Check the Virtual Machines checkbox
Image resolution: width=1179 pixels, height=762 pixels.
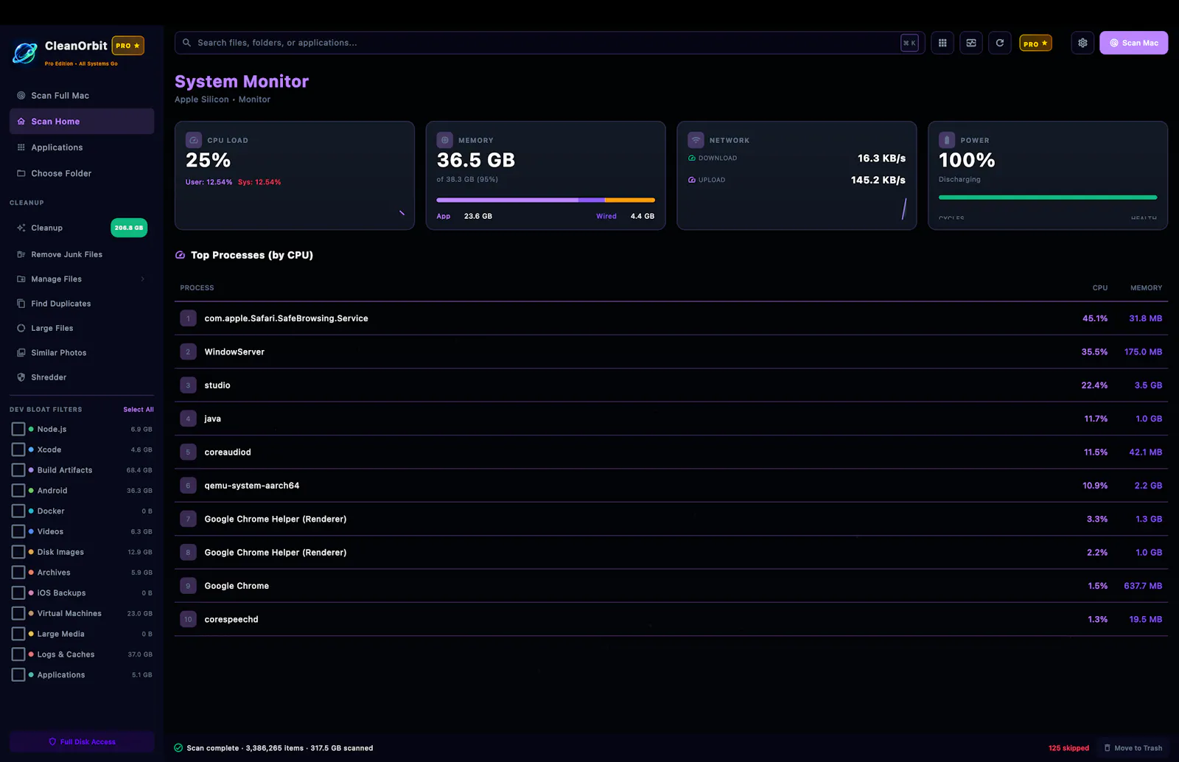tap(18, 613)
